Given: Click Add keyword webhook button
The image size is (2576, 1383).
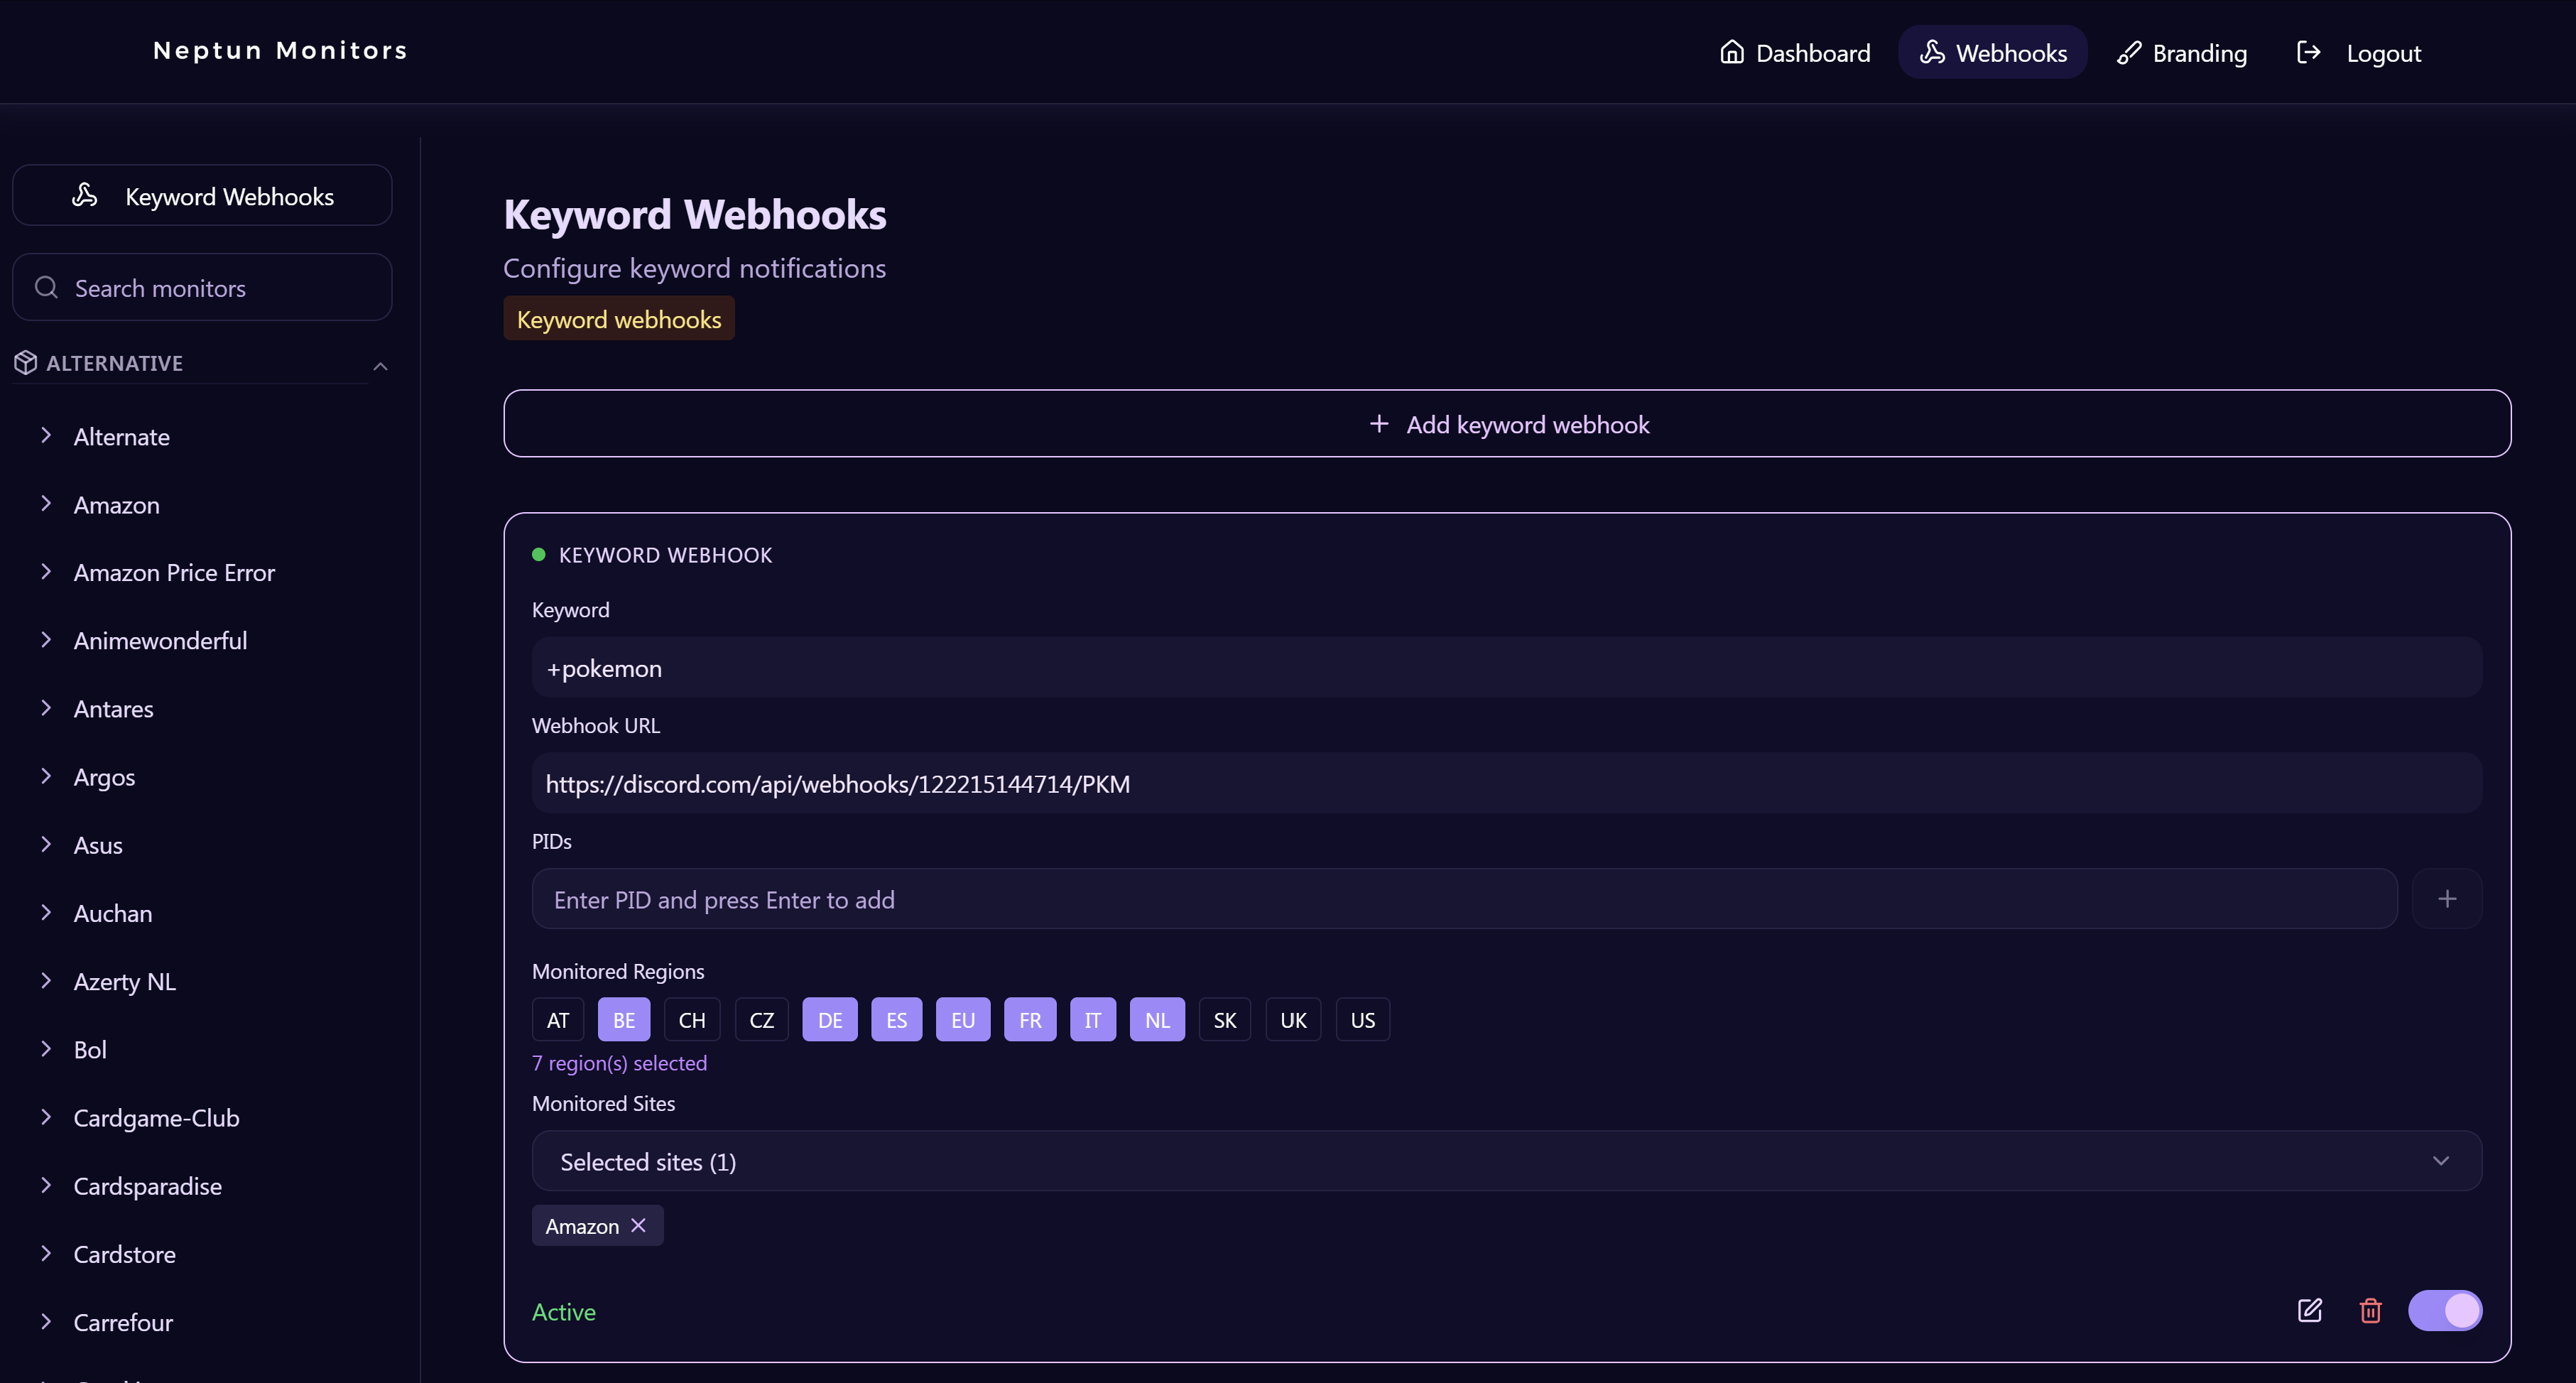Looking at the screenshot, I should coord(1506,424).
